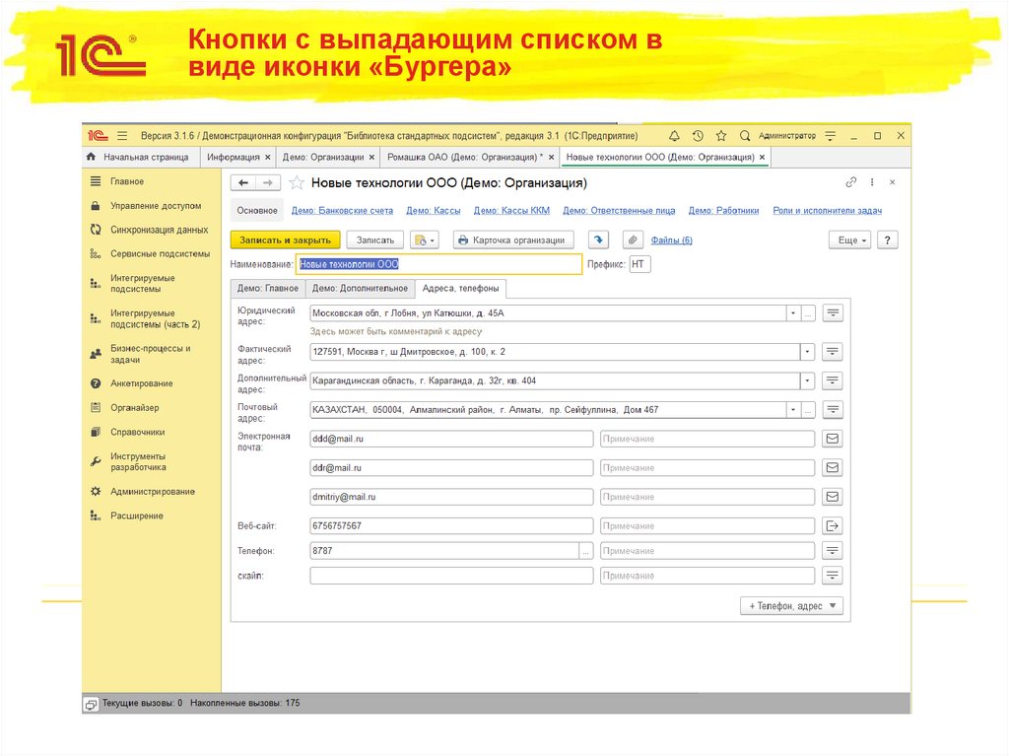Switch to the Демо: Главное tab
Image resolution: width=1009 pixels, height=756 pixels.
(267, 288)
